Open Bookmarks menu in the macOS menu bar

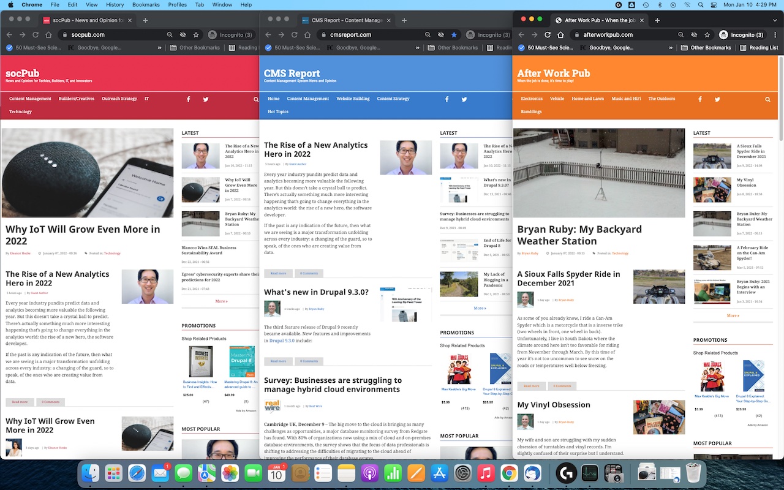pos(146,5)
